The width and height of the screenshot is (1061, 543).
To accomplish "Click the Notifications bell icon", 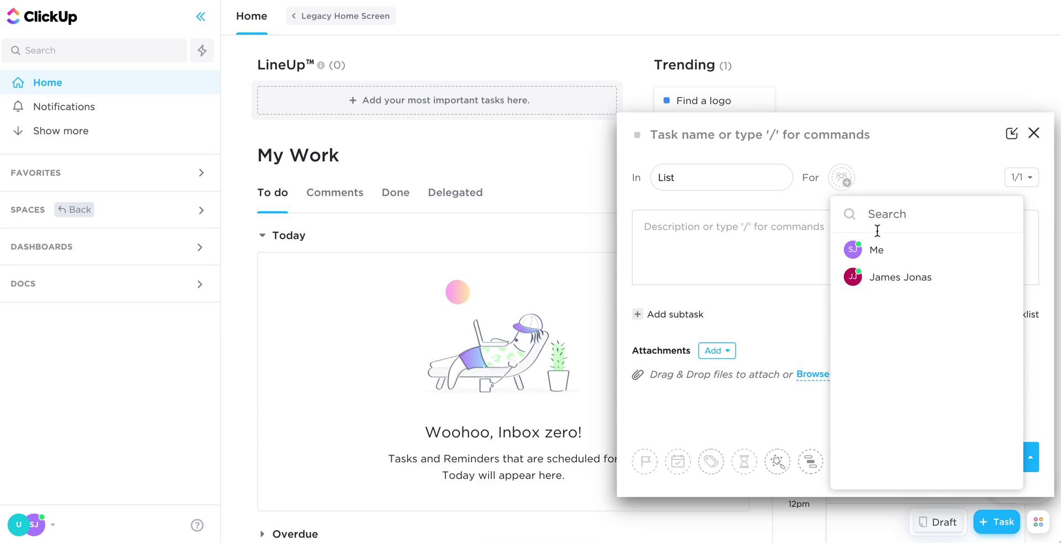I will point(18,106).
